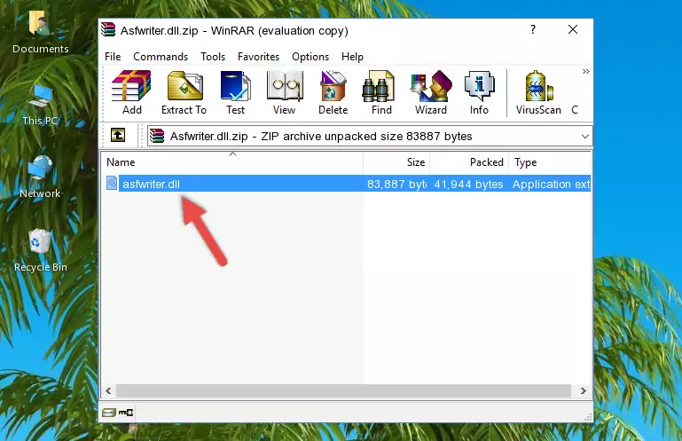Click the disk icon in status bar
The width and height of the screenshot is (682, 441).
click(109, 413)
